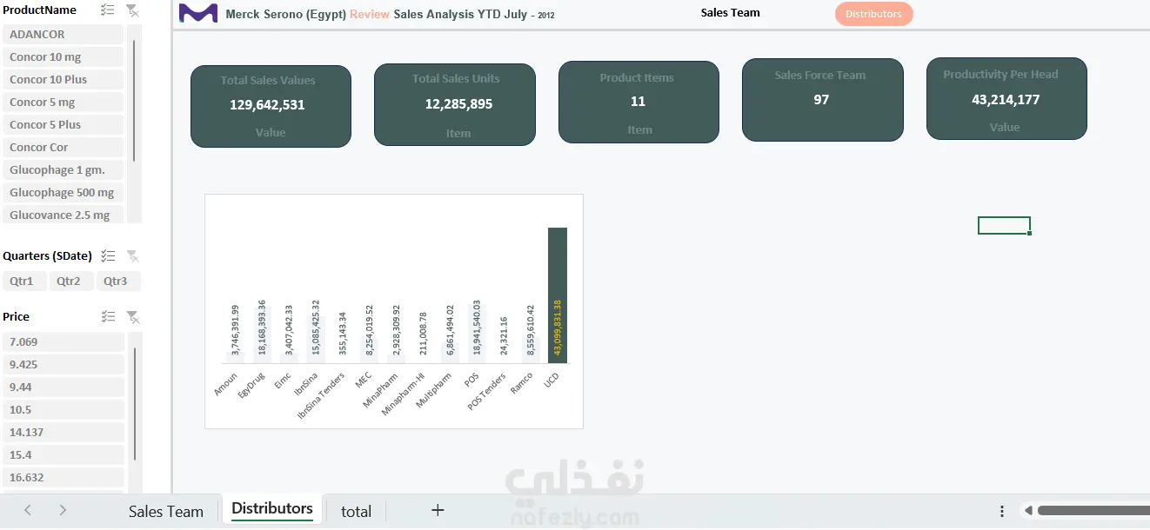Click horizontal scrollbar left arrow

coord(1028,511)
